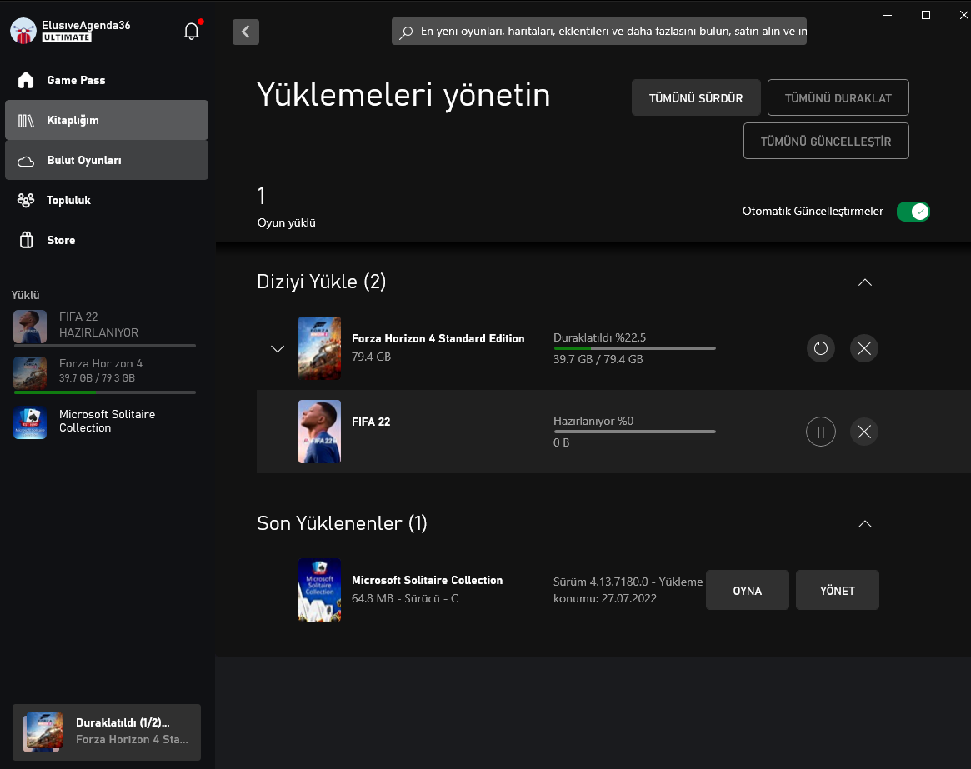
Task: Click the Duraklatıldı %22.5 status text
Action: [599, 337]
